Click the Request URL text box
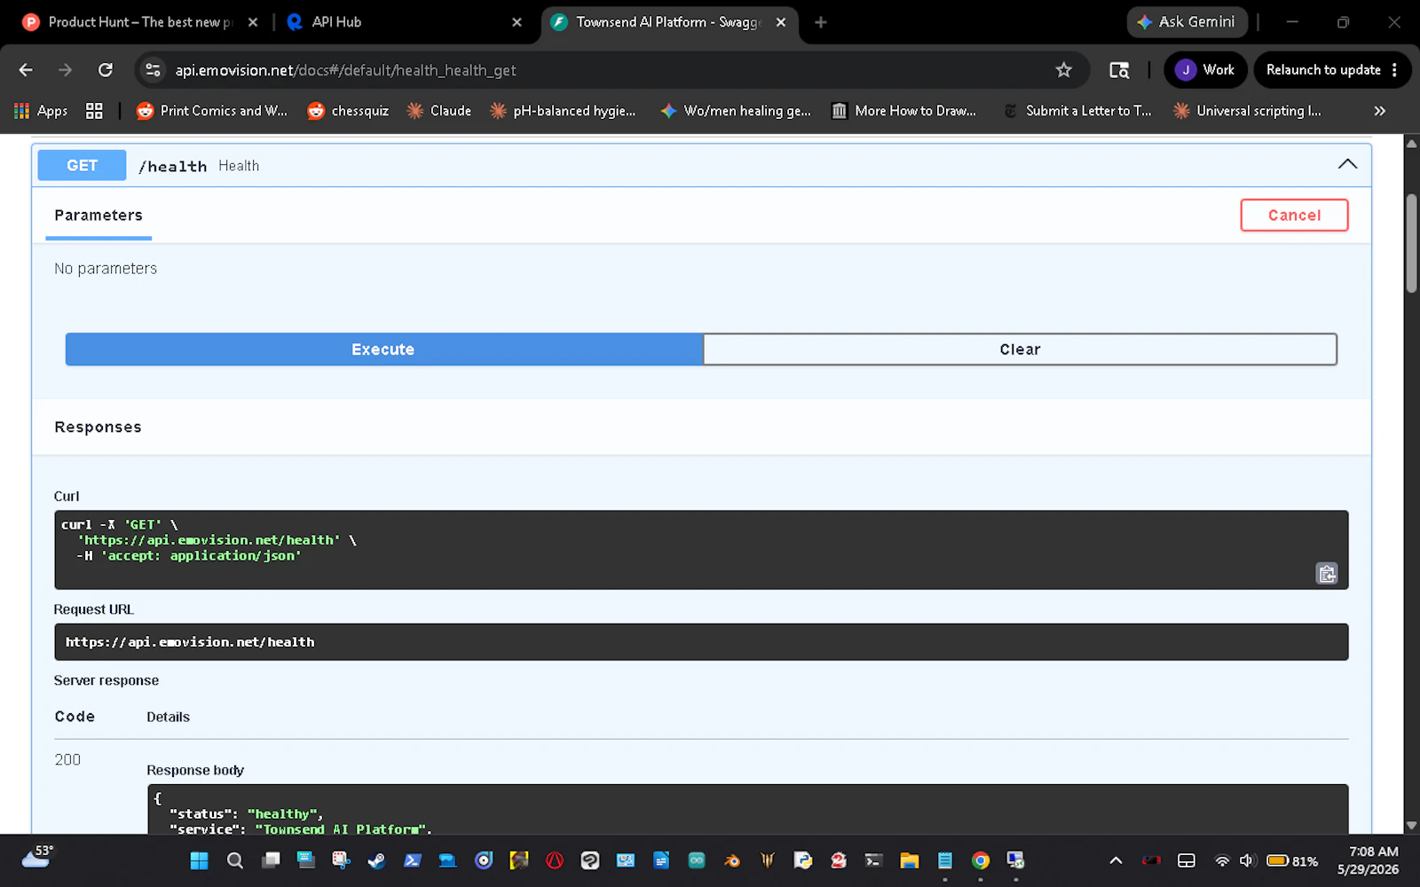1420x887 pixels. [x=701, y=642]
